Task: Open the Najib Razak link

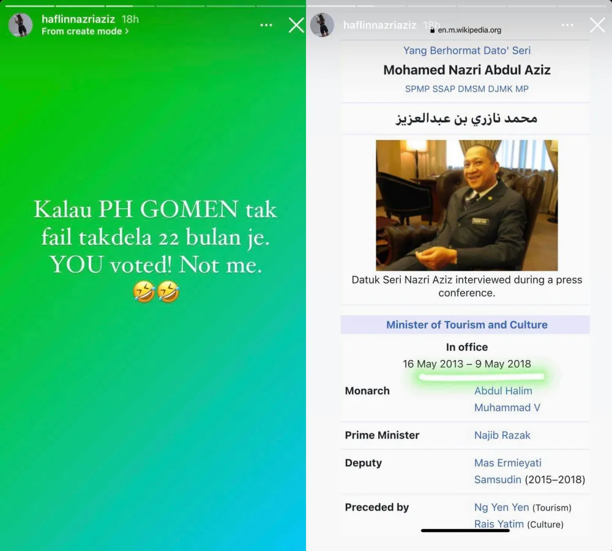Action: [502, 435]
